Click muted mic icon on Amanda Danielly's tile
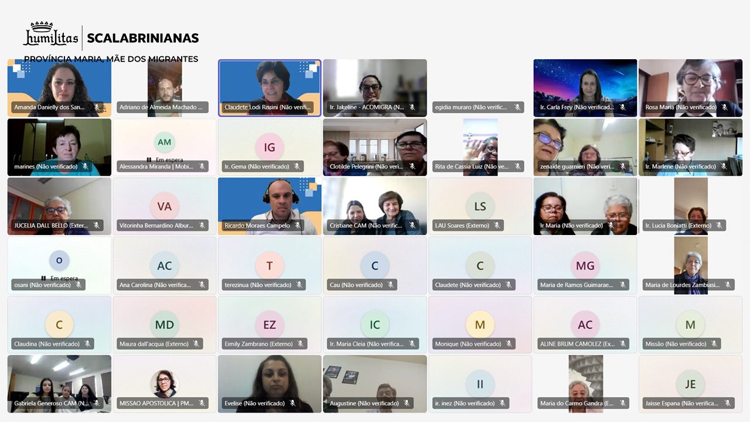Image resolution: width=750 pixels, height=422 pixels. (97, 107)
